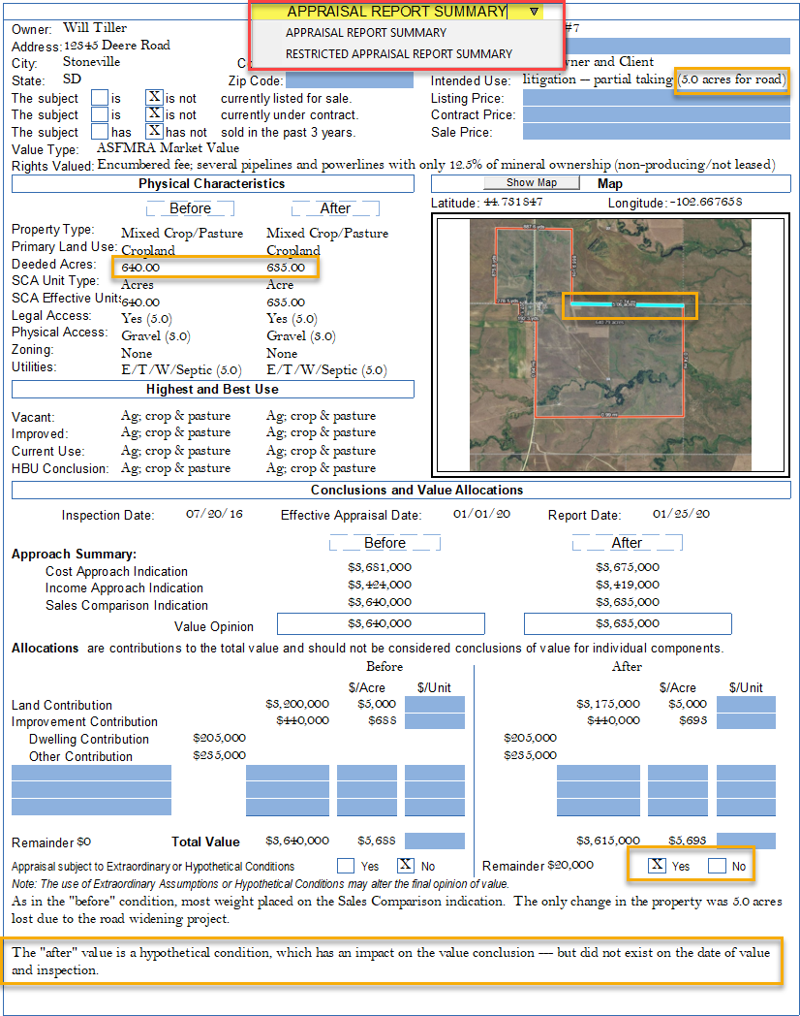Screen dimensions: 800x1016
Task: Click the Show Map button
Action: coord(532,183)
